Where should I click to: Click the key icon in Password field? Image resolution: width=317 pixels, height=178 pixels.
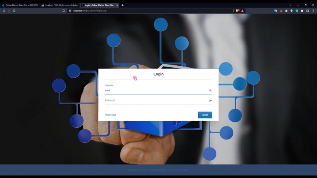(x=210, y=101)
